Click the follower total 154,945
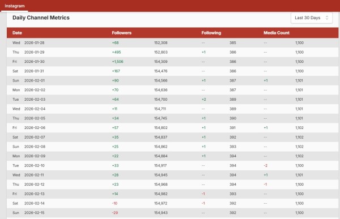This screenshot has height=219, width=340. pos(161,175)
